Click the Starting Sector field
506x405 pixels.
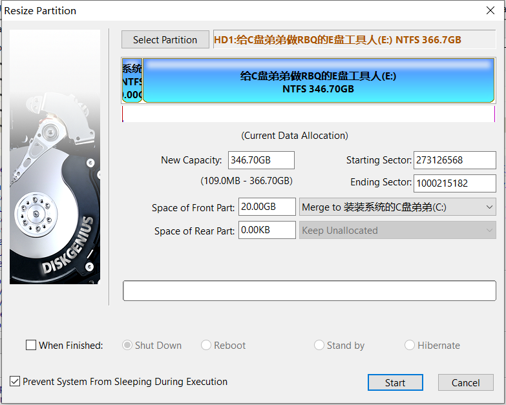(454, 160)
